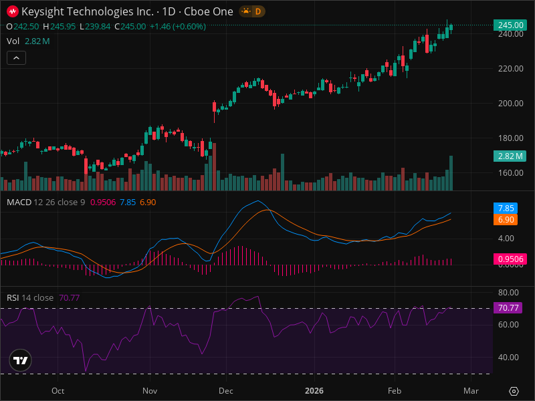The image size is (535, 401).
Task: Click the pink 0.9506 histogram label
Action: pyautogui.click(x=510, y=259)
